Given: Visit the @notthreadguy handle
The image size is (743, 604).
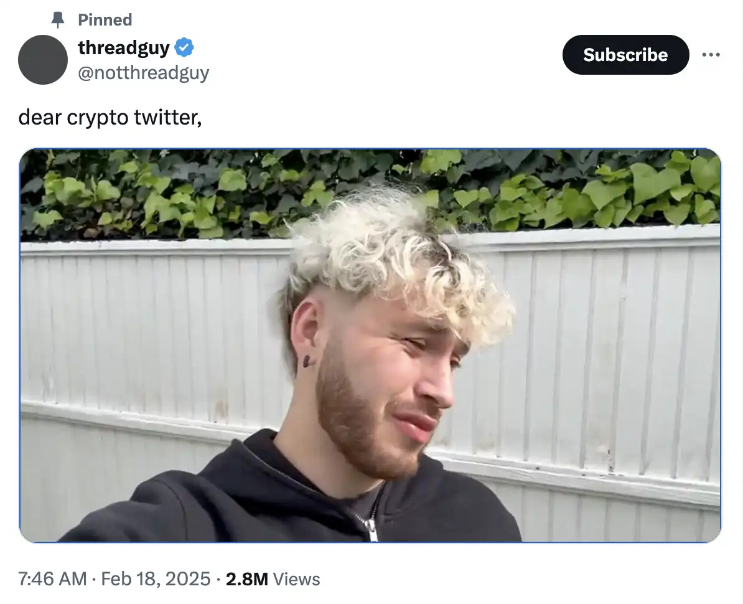Looking at the screenshot, I should [143, 73].
